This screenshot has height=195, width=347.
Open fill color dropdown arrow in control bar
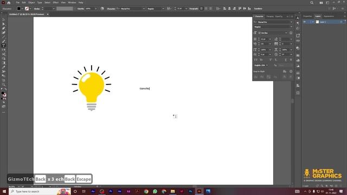(x=22, y=9)
